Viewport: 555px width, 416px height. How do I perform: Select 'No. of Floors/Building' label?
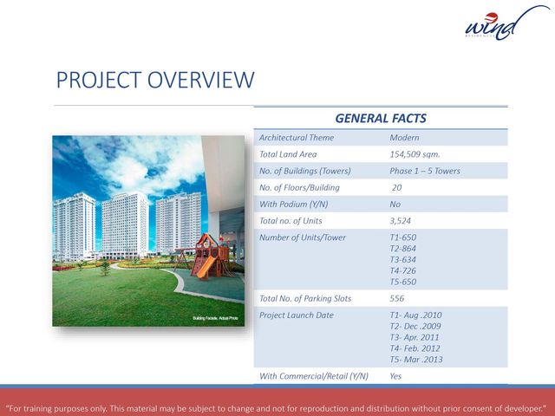[x=299, y=187]
